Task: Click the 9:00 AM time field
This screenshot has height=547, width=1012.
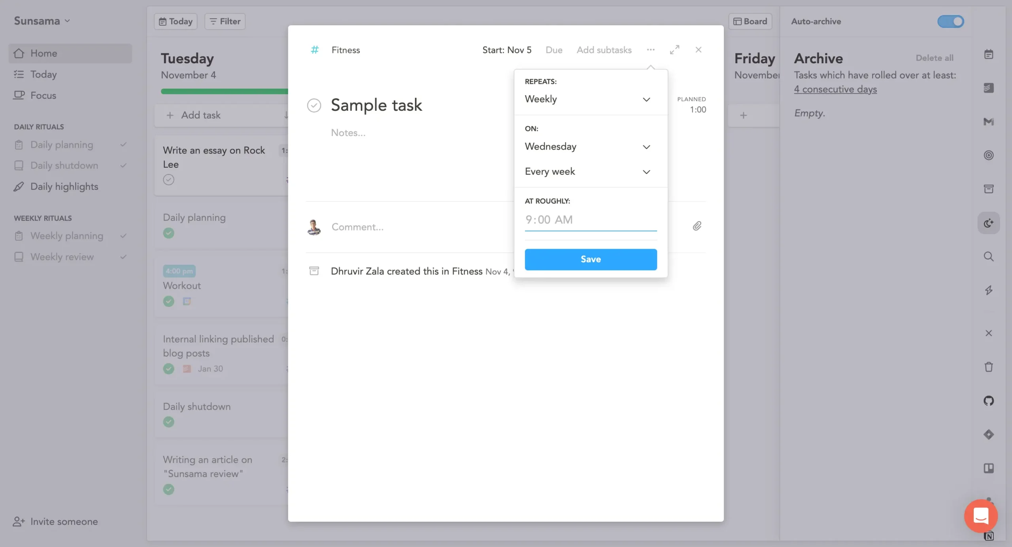Action: point(591,220)
